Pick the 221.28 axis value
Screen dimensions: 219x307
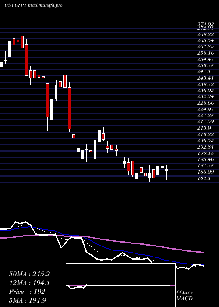click(x=205, y=115)
